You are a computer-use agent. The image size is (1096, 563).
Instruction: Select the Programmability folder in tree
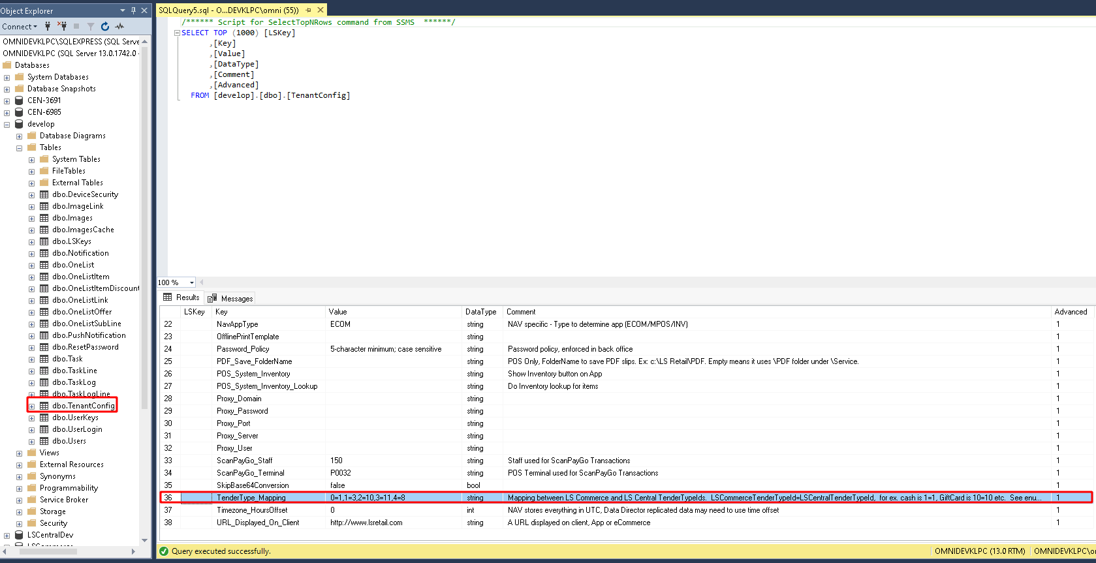[69, 488]
